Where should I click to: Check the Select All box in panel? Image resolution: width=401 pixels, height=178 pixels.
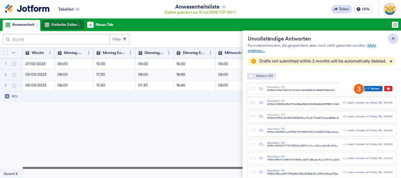click(251, 76)
